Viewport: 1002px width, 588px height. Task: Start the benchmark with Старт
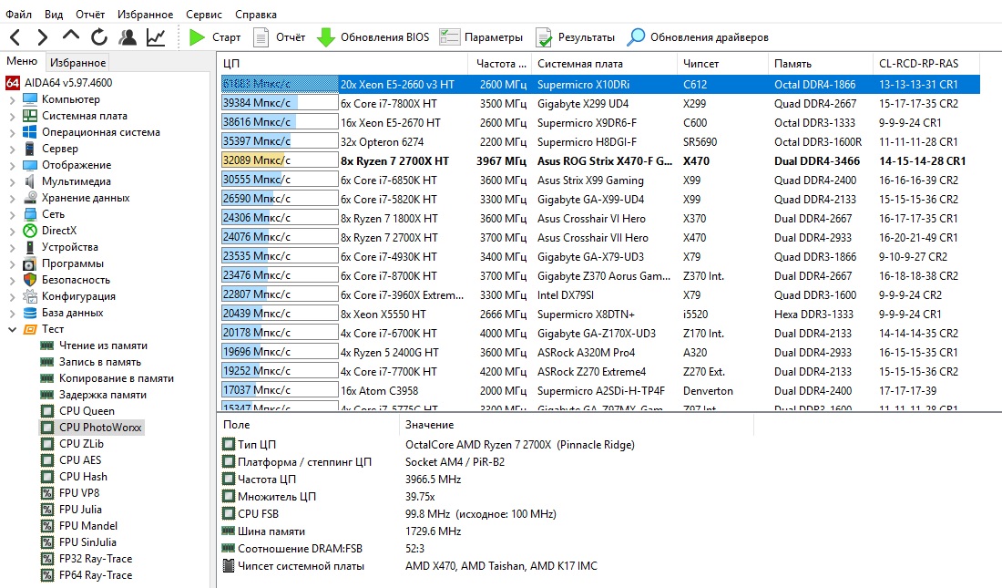(x=215, y=37)
